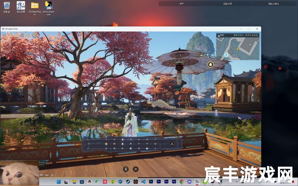Screen dimensions: 298x186
Task: Click the minimap in the game window
Action: (x=238, y=47)
